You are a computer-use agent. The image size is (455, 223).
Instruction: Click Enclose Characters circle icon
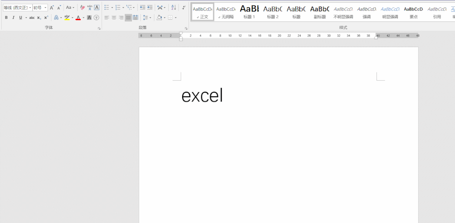click(96, 18)
